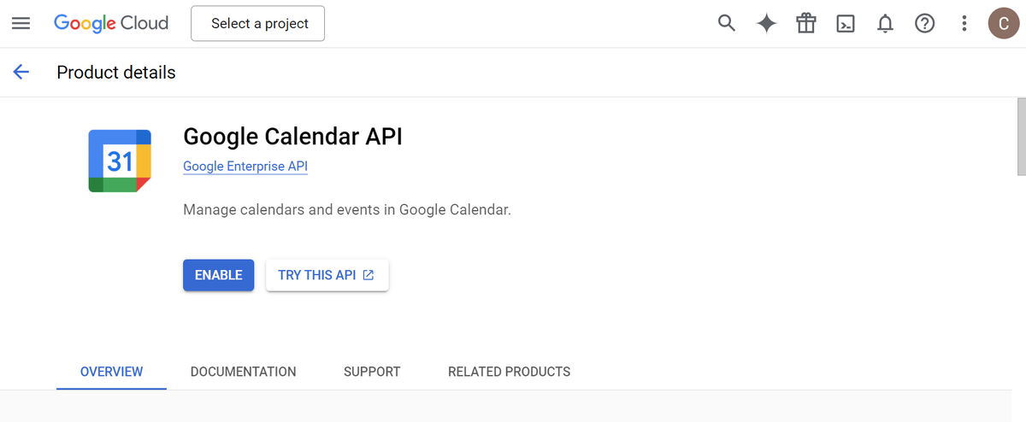Click the Google Calendar logo icon
The width and height of the screenshot is (1026, 422).
[120, 161]
